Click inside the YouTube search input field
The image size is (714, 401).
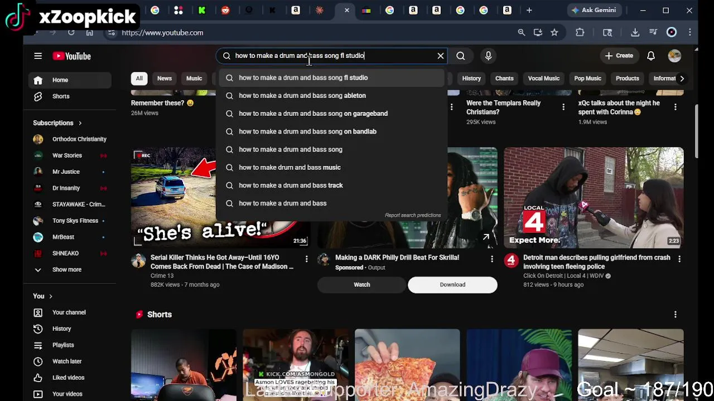[x=332, y=56]
